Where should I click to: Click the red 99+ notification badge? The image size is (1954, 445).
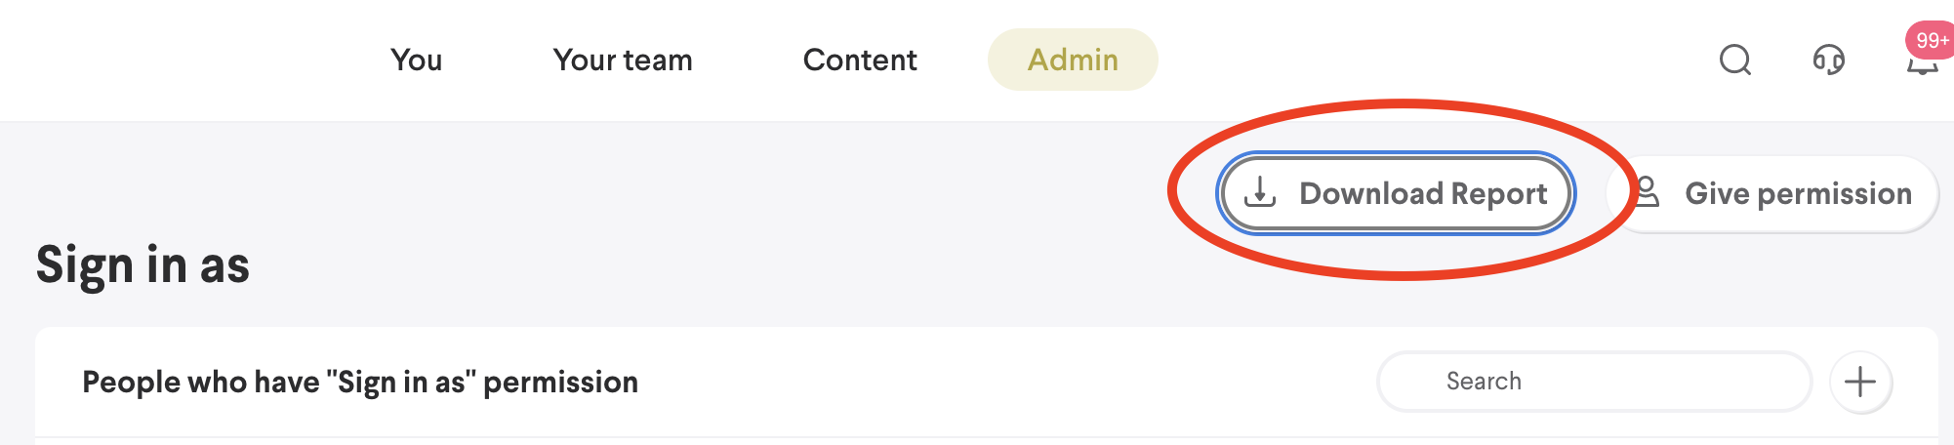pyautogui.click(x=1931, y=40)
